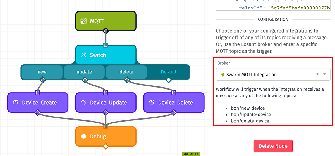Click Device: Delete input connector

[x=174, y=92]
